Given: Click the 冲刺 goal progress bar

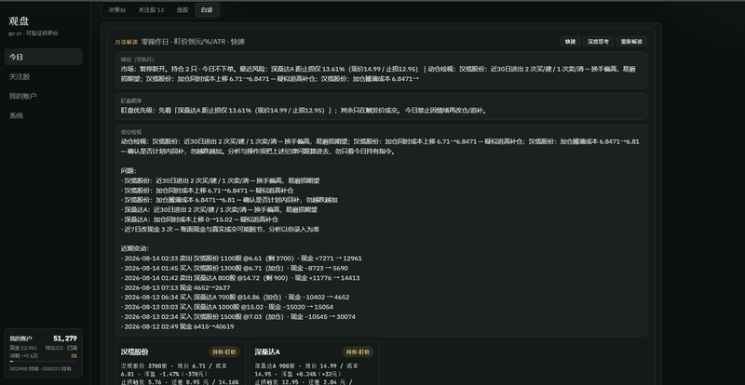Looking at the screenshot, I should click(x=43, y=361).
